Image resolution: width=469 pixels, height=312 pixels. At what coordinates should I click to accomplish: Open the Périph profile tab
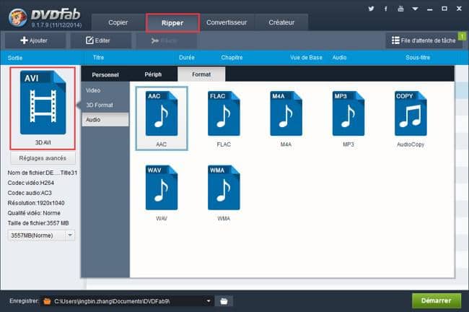pyautogui.click(x=153, y=74)
